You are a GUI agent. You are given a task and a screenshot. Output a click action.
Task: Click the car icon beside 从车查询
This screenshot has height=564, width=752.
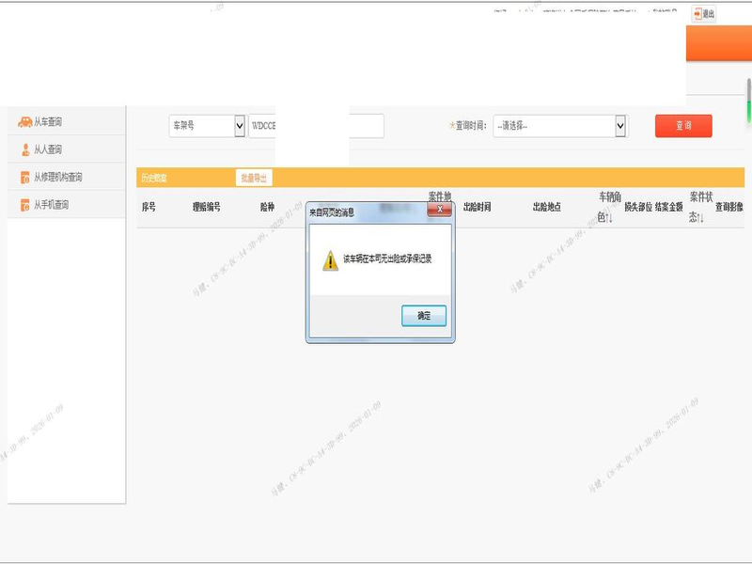(x=25, y=122)
